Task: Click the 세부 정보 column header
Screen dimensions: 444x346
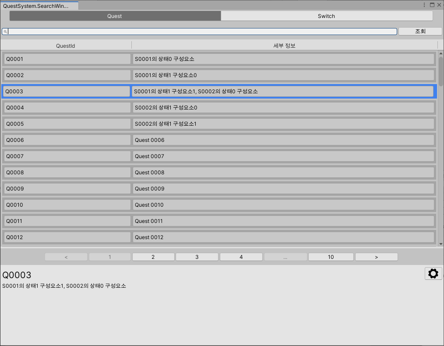Action: click(284, 46)
